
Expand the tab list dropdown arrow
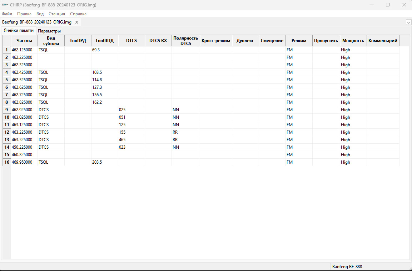pyautogui.click(x=408, y=22)
